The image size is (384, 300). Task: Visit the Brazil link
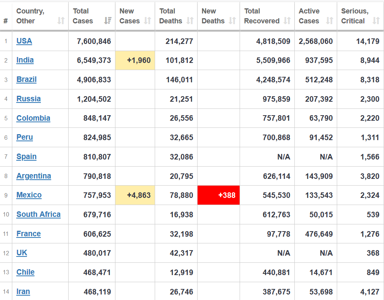27,80
